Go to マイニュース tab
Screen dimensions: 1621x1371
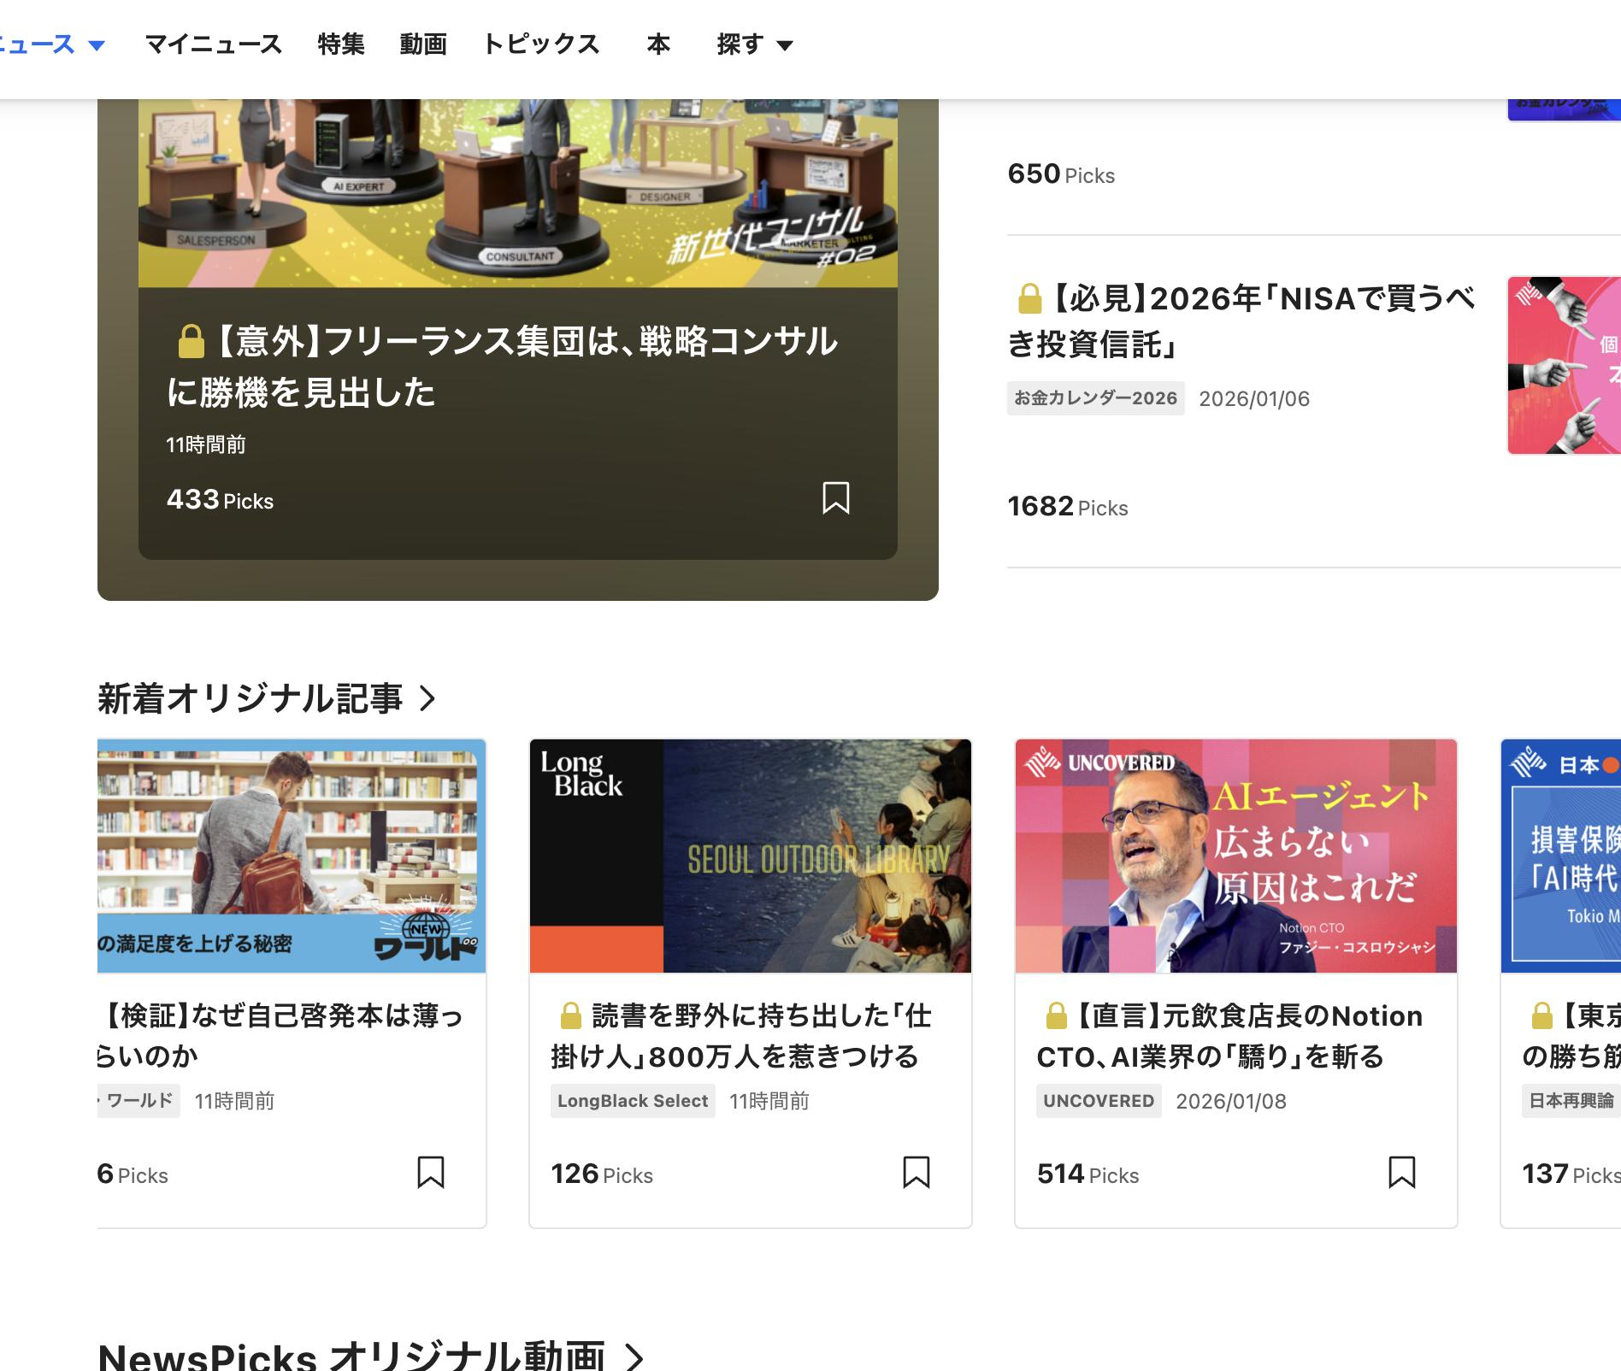coord(214,44)
